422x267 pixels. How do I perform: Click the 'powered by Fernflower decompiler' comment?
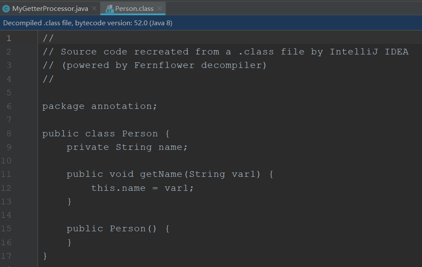pos(154,65)
